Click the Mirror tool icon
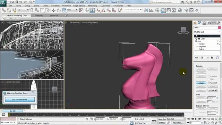The width and height of the screenshot is (222, 125). (146, 10)
